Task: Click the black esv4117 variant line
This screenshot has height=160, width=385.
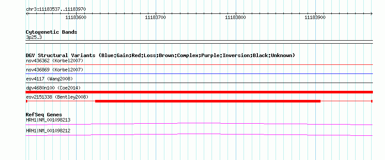Action: click(x=199, y=83)
